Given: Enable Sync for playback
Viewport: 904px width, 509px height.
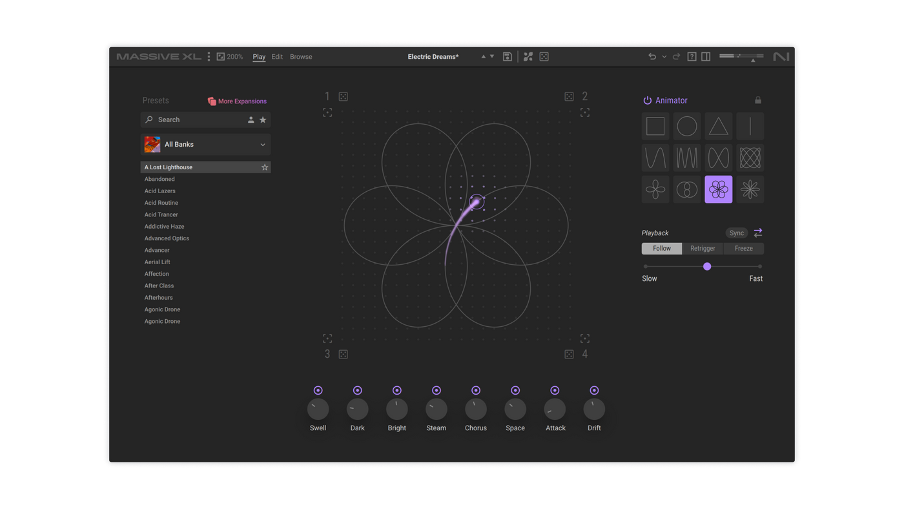Looking at the screenshot, I should point(737,233).
